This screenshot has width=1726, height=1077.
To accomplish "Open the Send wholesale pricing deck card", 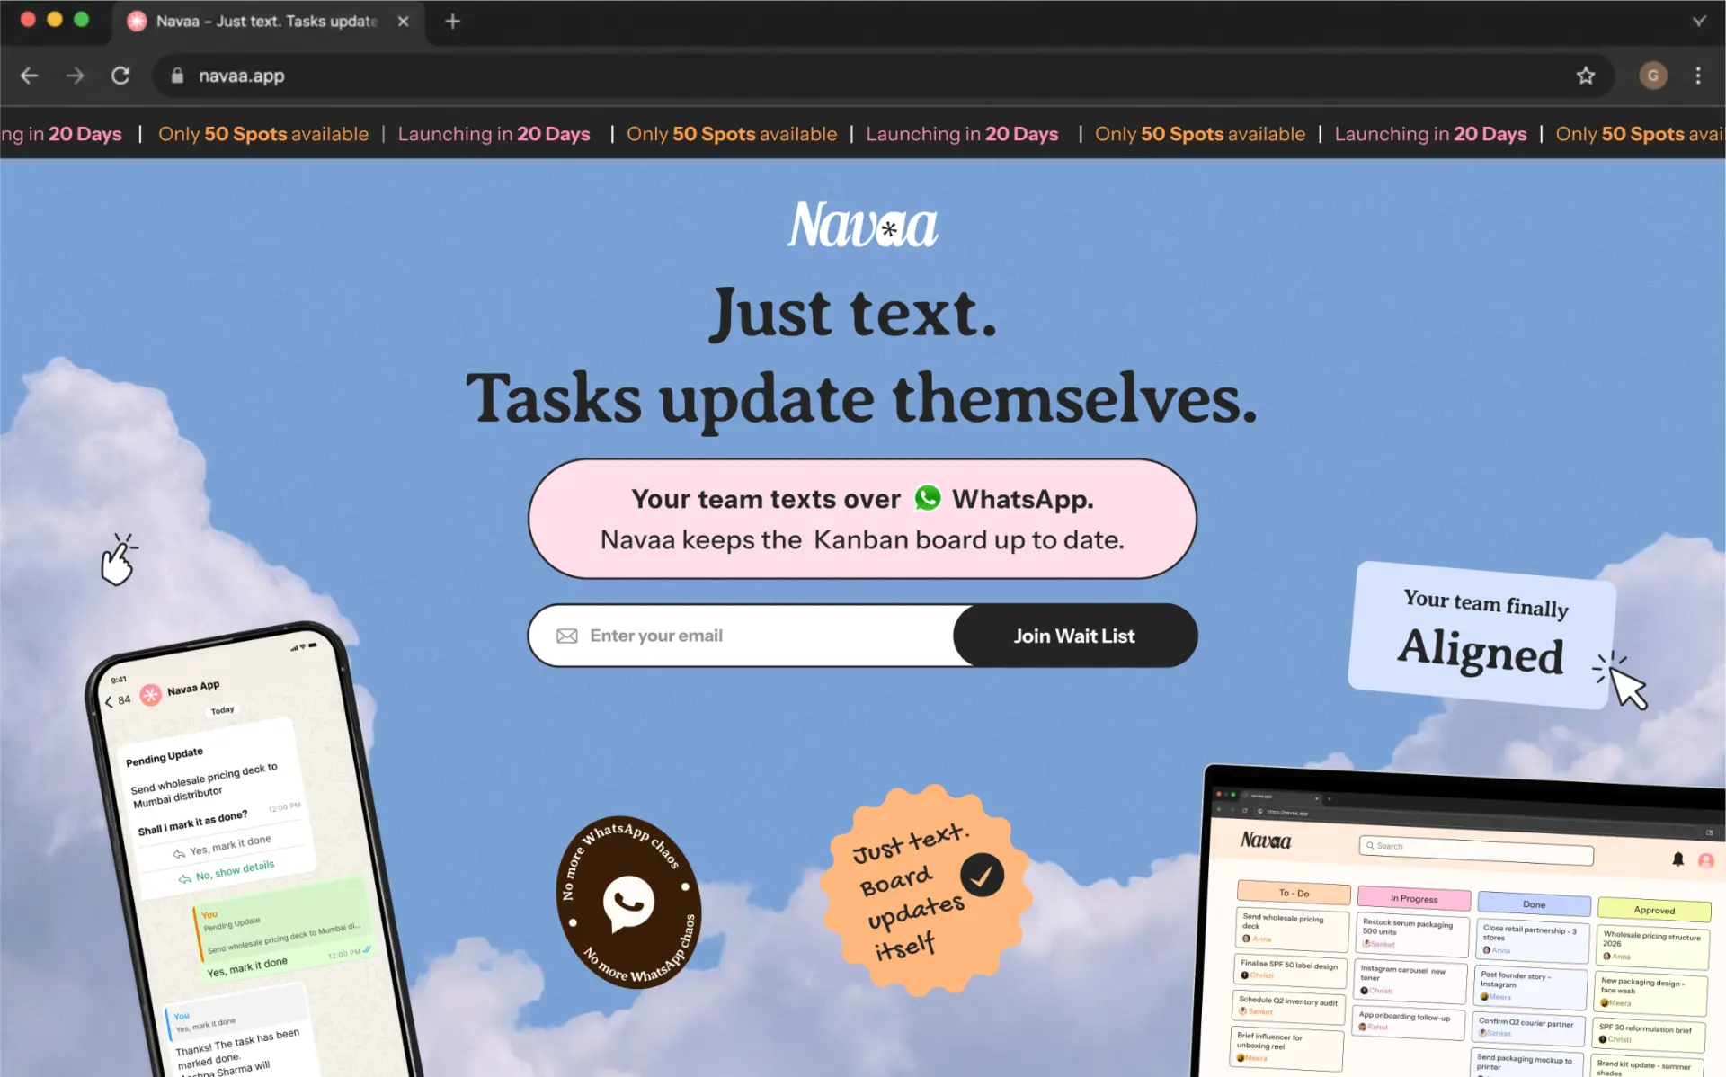I will [x=1292, y=930].
